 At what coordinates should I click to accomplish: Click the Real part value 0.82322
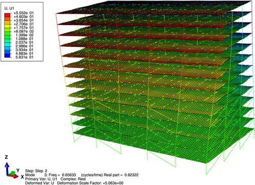tap(132, 175)
